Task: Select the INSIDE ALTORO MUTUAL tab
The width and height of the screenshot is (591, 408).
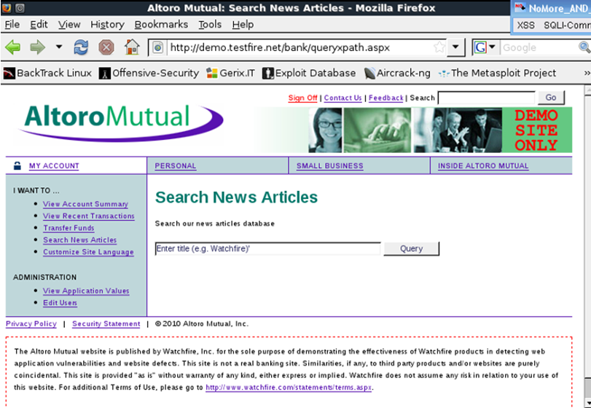Action: [483, 166]
